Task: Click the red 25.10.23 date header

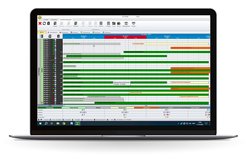Action: pyautogui.click(x=125, y=37)
